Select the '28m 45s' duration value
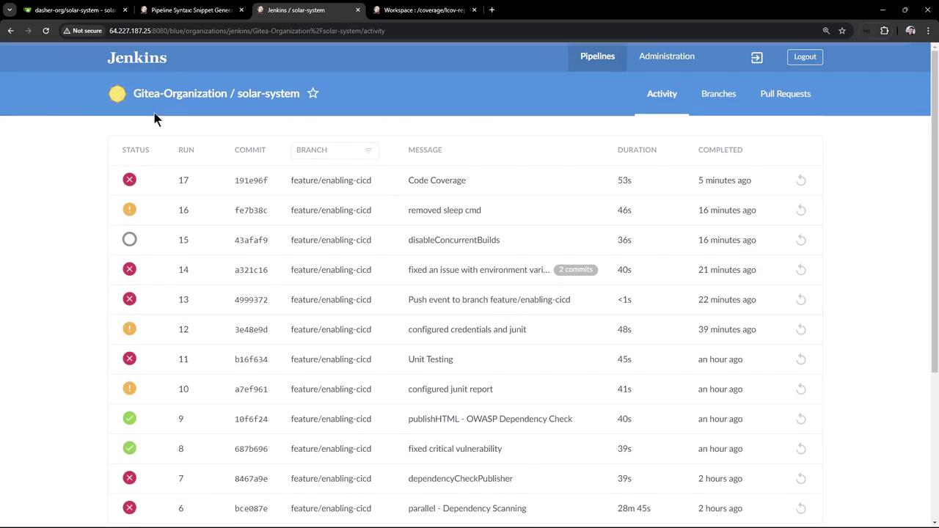 pyautogui.click(x=634, y=508)
